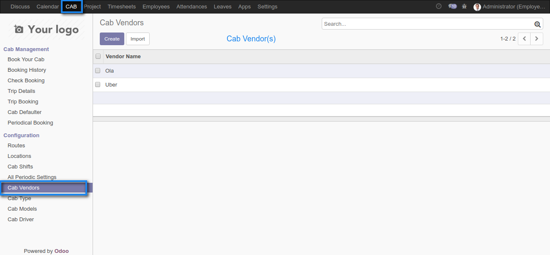550x255 pixels.
Task: Click the search magnifier icon
Action: point(537,24)
